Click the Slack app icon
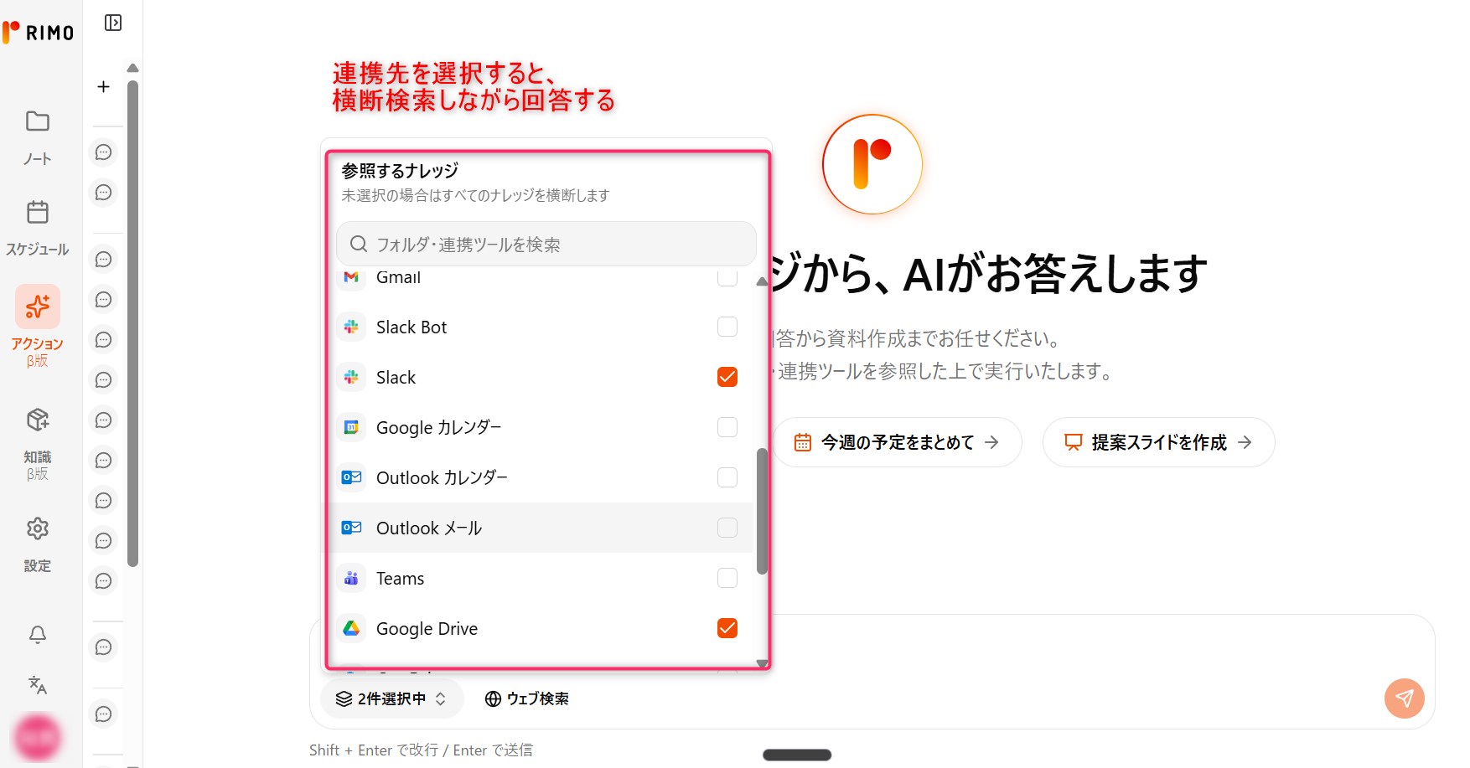 coord(351,377)
